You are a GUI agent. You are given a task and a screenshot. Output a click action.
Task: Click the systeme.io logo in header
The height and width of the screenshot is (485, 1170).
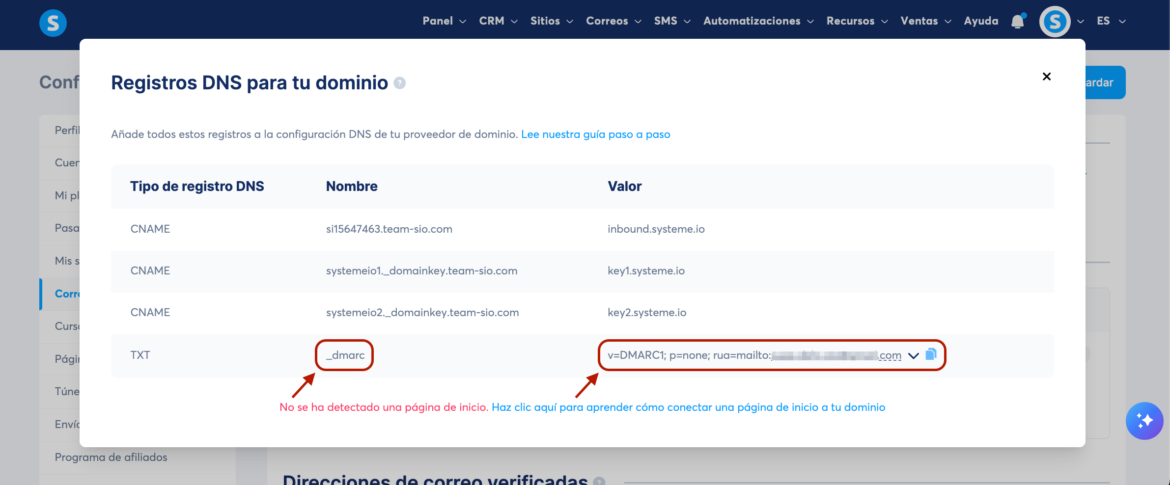53,23
